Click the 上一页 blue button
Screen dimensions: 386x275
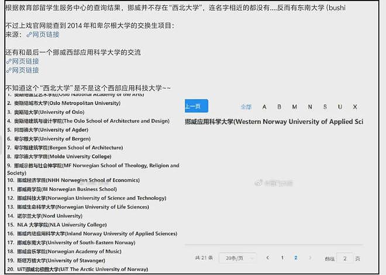(x=197, y=106)
